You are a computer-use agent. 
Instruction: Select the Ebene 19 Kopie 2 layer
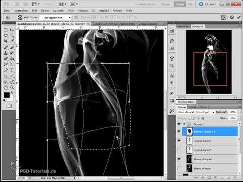[x=210, y=159]
